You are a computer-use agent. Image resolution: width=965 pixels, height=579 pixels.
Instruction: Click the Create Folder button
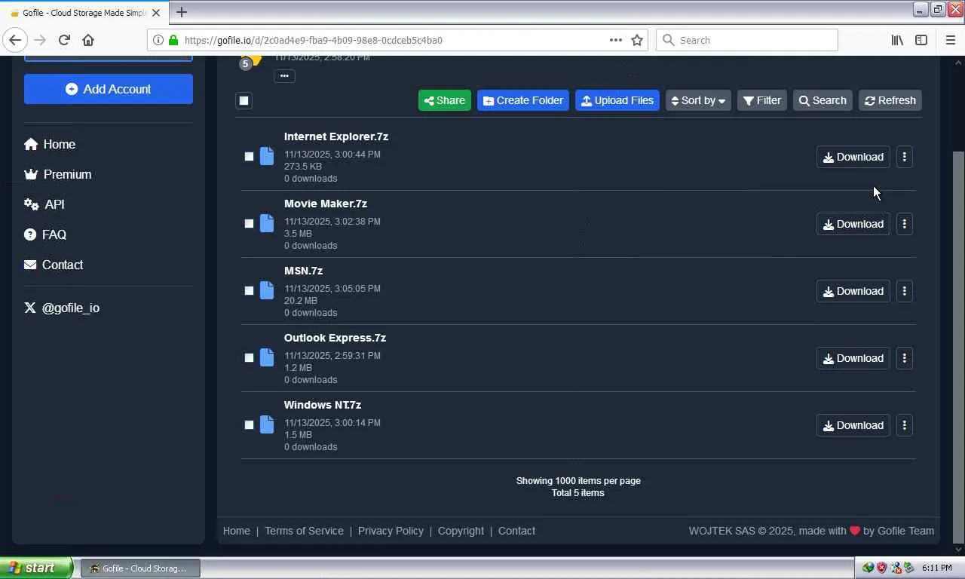(x=523, y=100)
